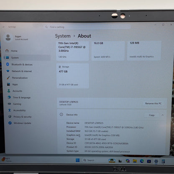Image resolution: width=174 pixels, height=174 pixels.
Task: Click the back arrow in Settings
Action: pyautogui.click(x=4, y=27)
